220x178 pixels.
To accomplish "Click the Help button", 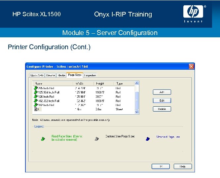I will (183, 166).
